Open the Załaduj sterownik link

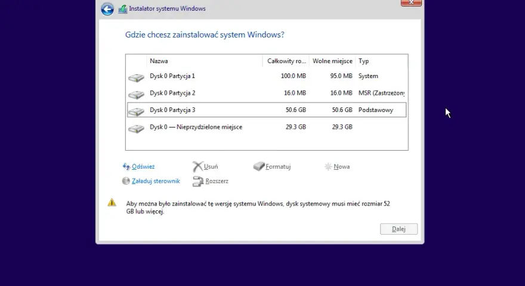pyautogui.click(x=156, y=181)
